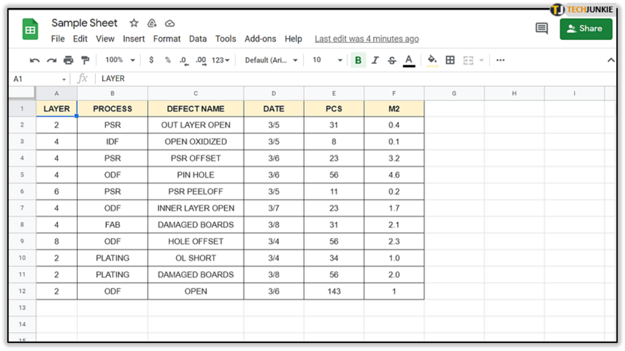Open the zoom level dropdown
625x351 pixels.
pyautogui.click(x=117, y=59)
